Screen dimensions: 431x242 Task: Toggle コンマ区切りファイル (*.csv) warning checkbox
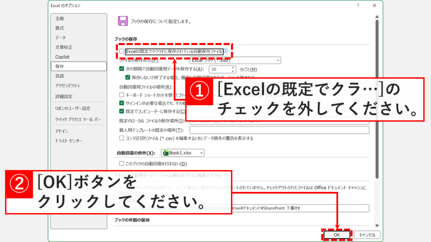point(122,138)
